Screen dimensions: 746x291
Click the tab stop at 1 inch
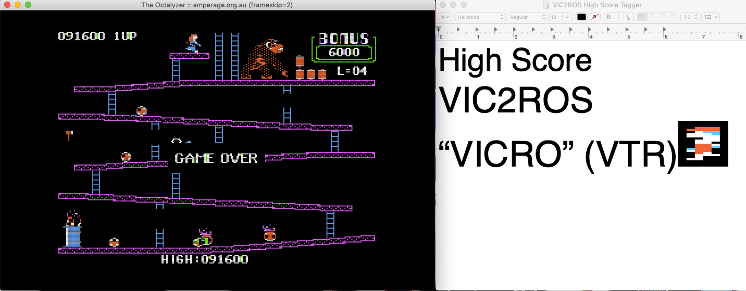tap(478, 30)
